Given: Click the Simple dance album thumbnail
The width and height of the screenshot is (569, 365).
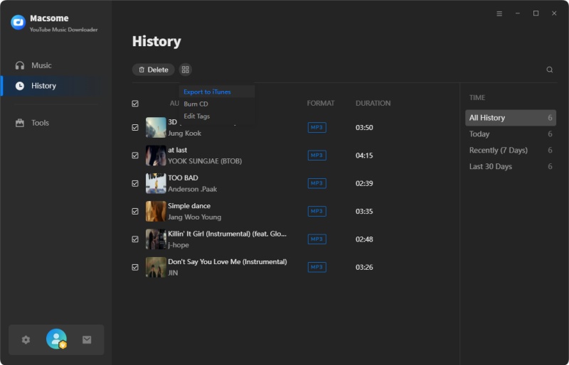Looking at the screenshot, I should point(156,212).
